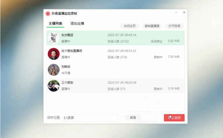Screen dimensions: 223x138
Task: Click the 交个朋友直播间 streamer name
Action: point(72,51)
